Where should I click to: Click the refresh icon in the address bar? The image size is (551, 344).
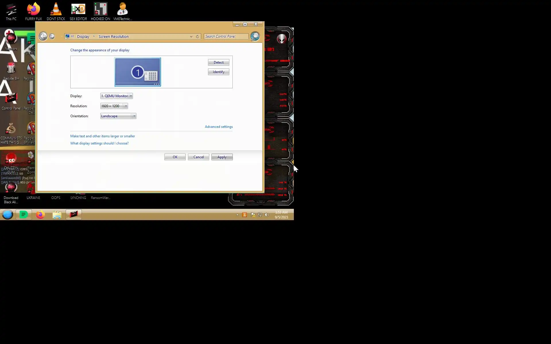tap(197, 37)
